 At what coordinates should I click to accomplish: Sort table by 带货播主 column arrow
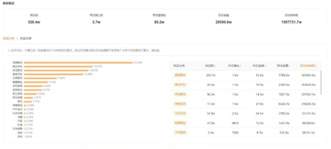pos(241,66)
